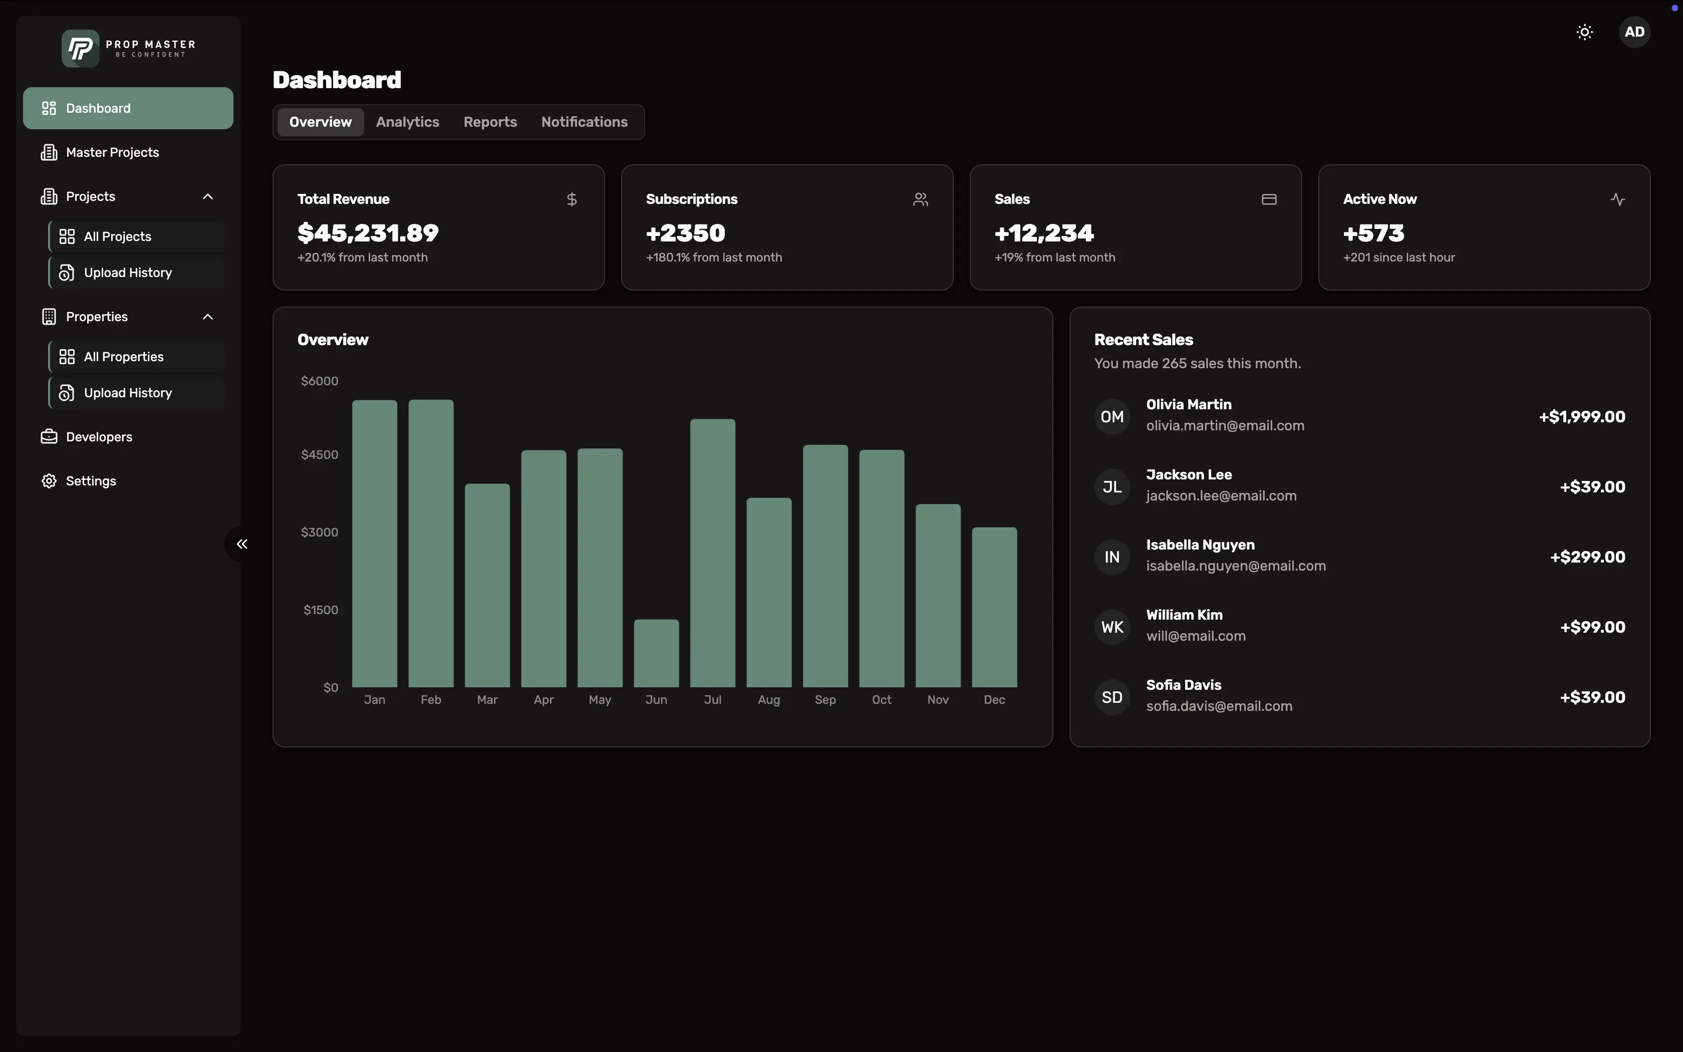The width and height of the screenshot is (1683, 1052).
Task: Collapse sidebar with double-chevron button
Action: (x=241, y=544)
